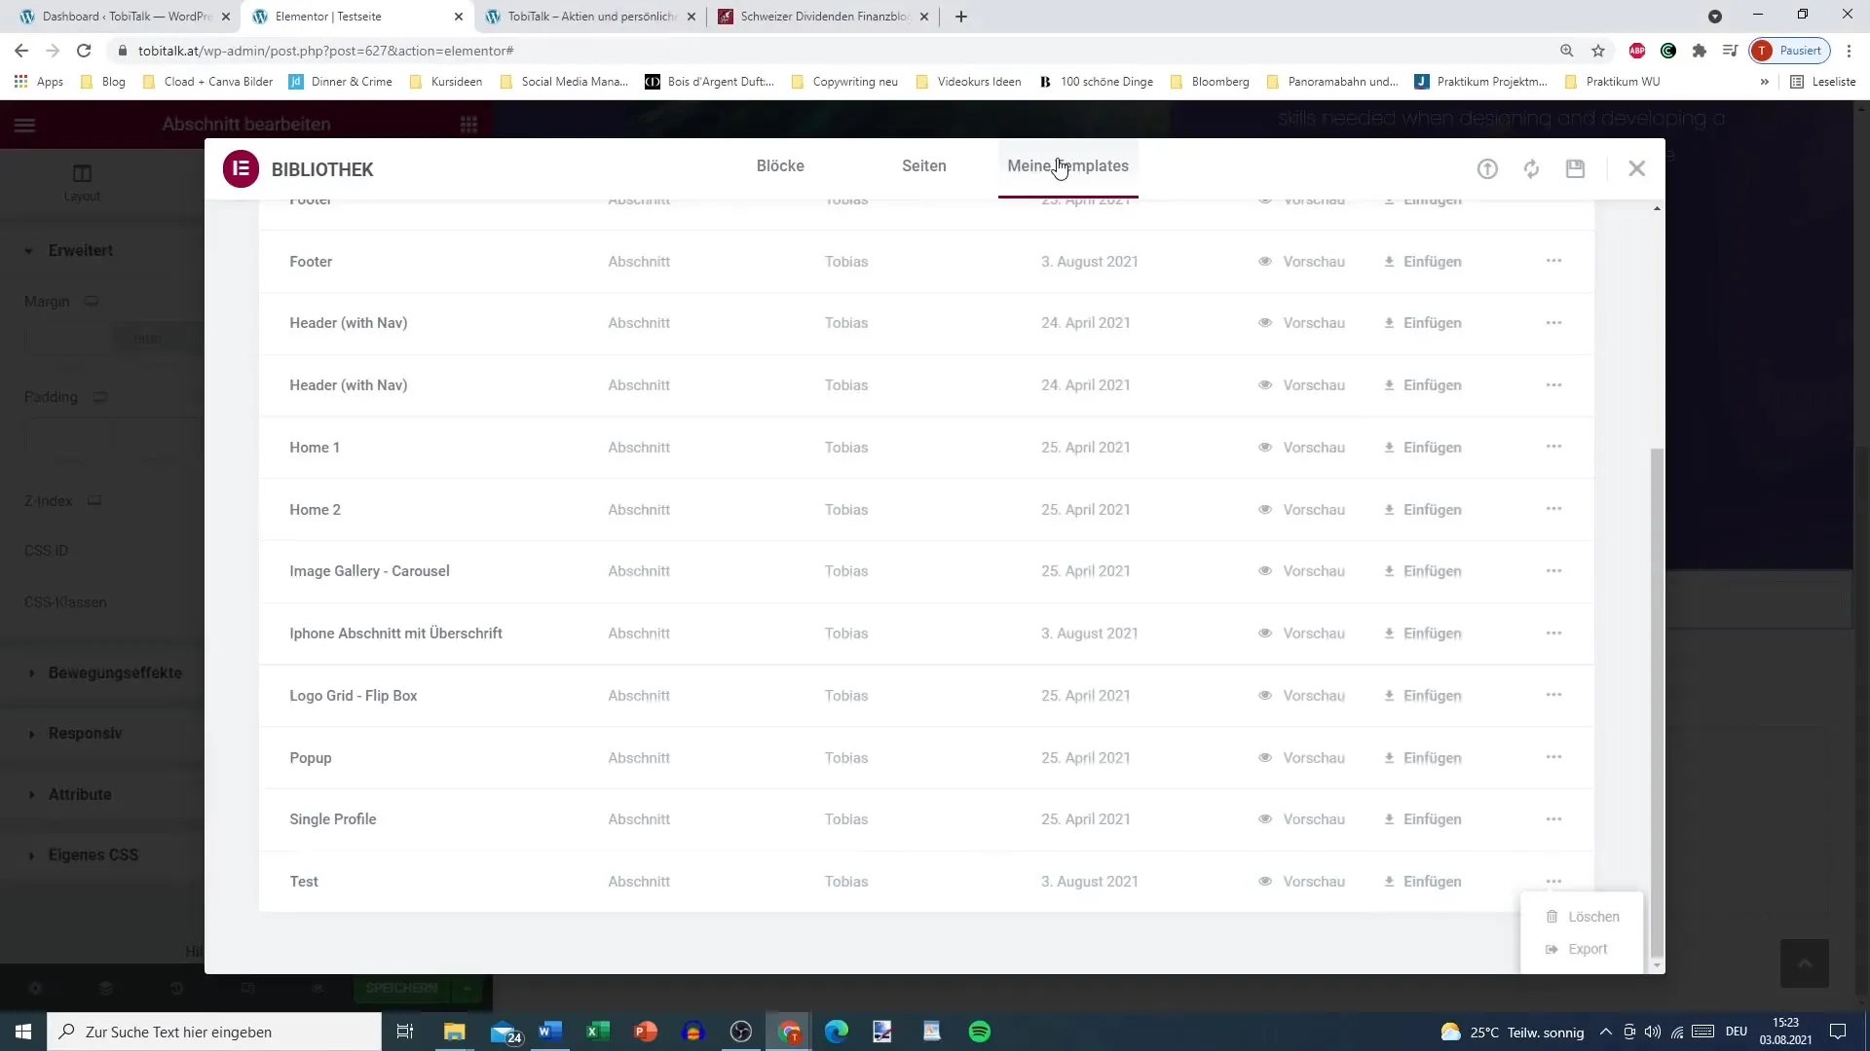The width and height of the screenshot is (1870, 1051).
Task: Open more options for Logo Grid - Flip Box
Action: pyautogui.click(x=1553, y=695)
